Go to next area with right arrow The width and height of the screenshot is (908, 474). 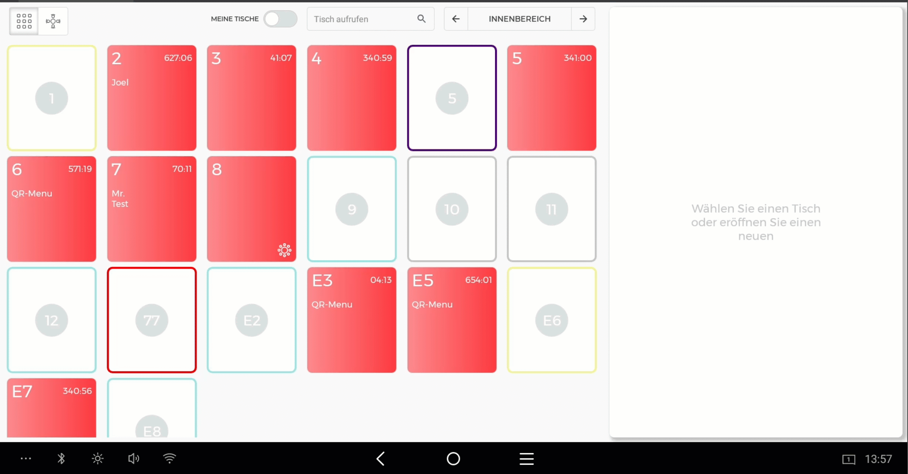pyautogui.click(x=583, y=19)
